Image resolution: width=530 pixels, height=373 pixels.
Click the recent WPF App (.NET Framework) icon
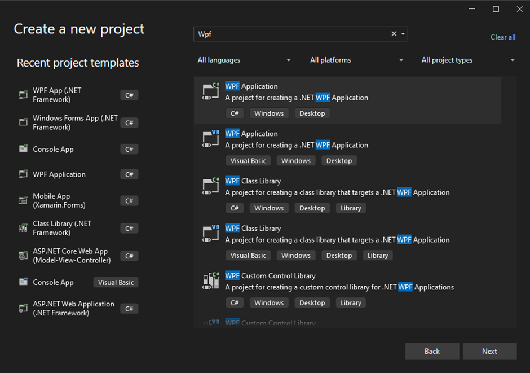tap(23, 95)
